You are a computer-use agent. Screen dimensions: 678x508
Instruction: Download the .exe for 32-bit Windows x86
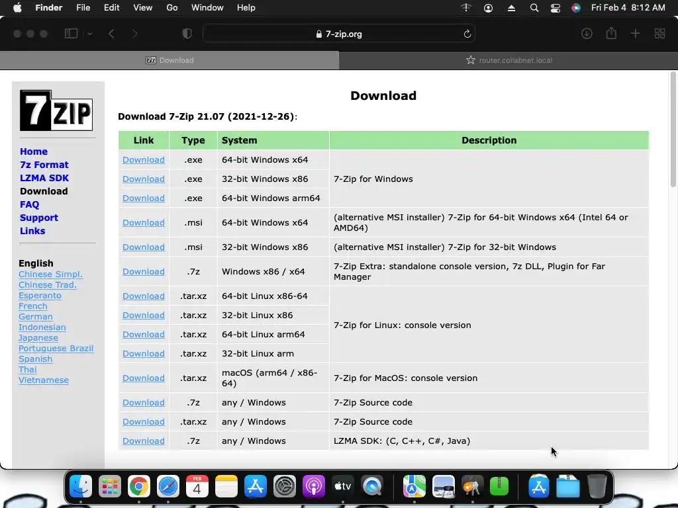(144, 179)
